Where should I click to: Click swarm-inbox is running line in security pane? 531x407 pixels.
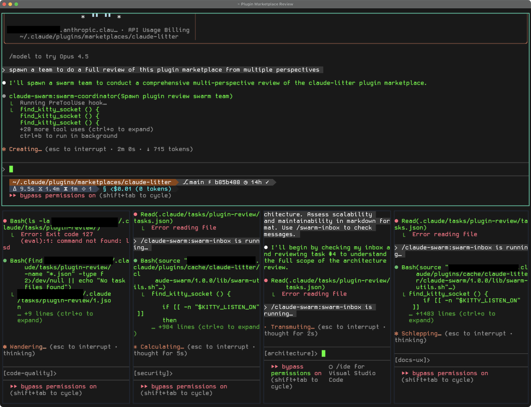[x=196, y=244]
